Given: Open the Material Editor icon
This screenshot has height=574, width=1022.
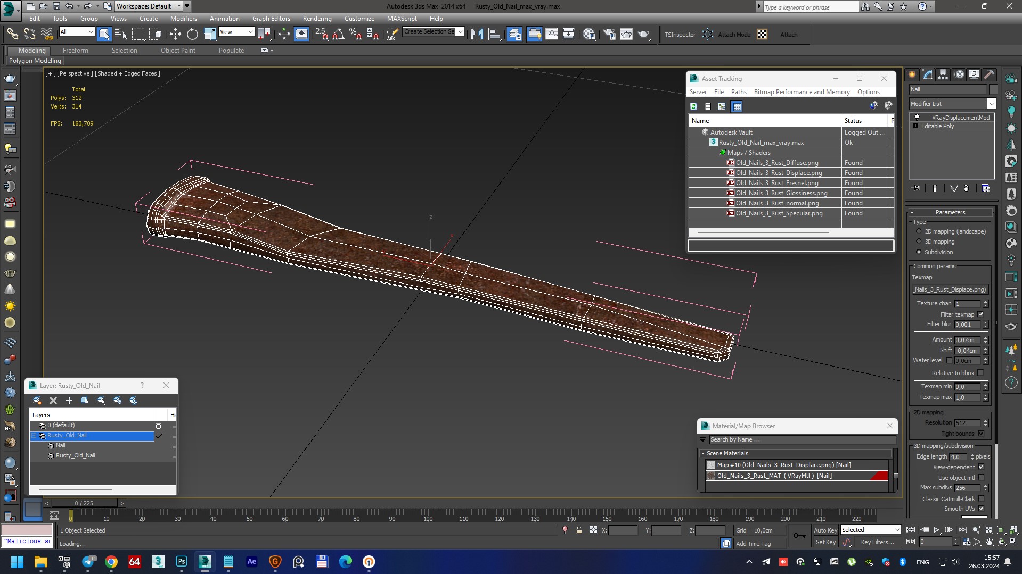Looking at the screenshot, I should [589, 34].
